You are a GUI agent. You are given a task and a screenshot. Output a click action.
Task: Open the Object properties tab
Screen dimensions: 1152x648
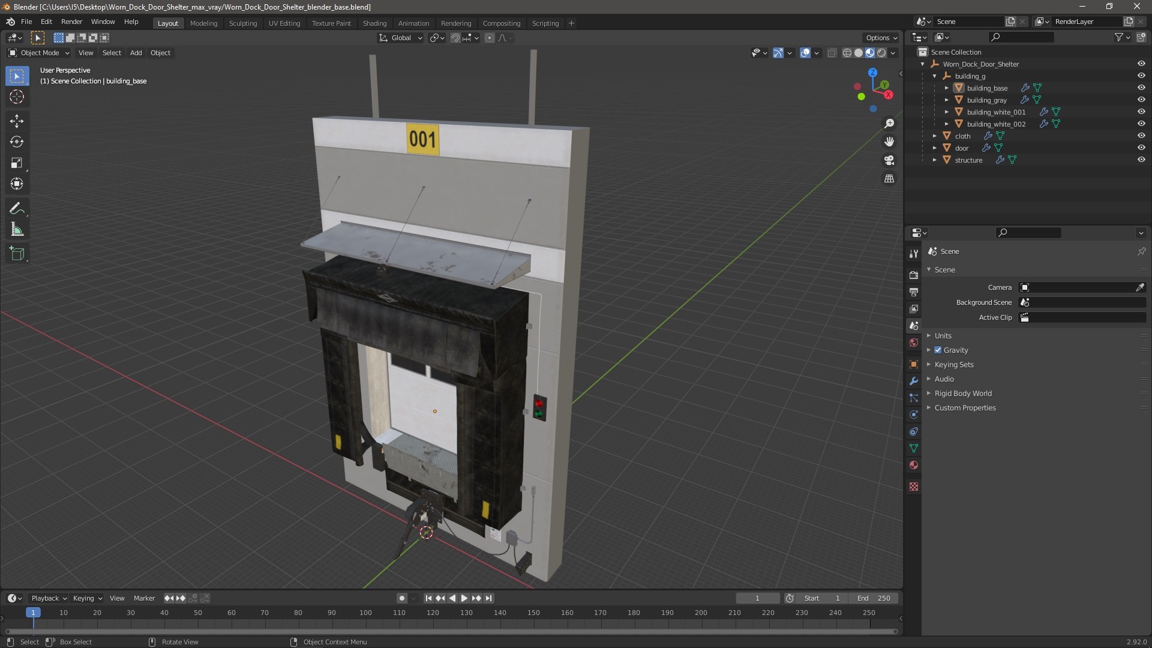coord(914,364)
